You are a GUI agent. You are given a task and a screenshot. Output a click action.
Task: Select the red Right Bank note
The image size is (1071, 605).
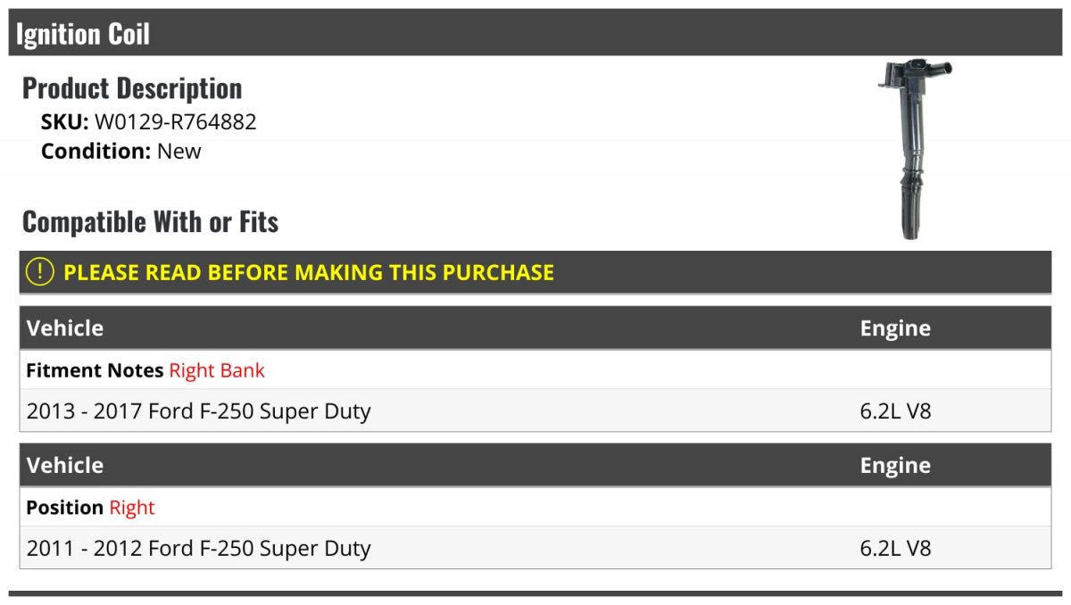click(217, 369)
